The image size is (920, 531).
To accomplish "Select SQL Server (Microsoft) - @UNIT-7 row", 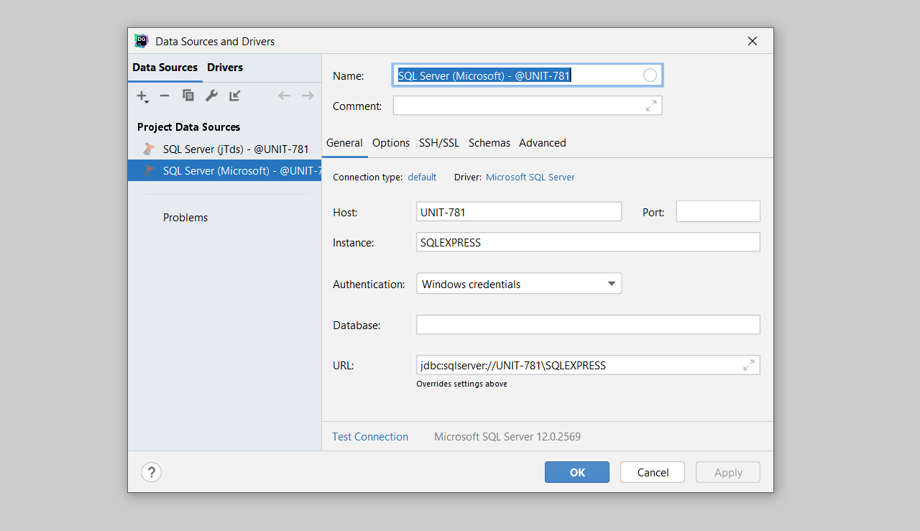I will 224,170.
